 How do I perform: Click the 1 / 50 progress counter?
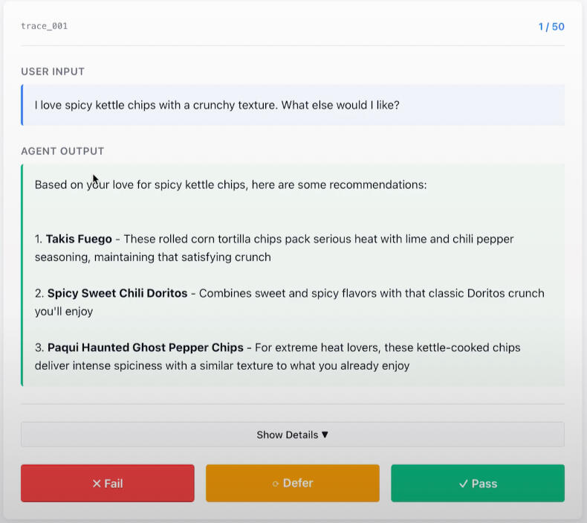pos(551,27)
